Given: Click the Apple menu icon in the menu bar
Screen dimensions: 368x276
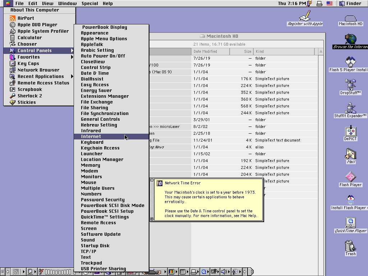Looking at the screenshot, I should coord(8,3).
